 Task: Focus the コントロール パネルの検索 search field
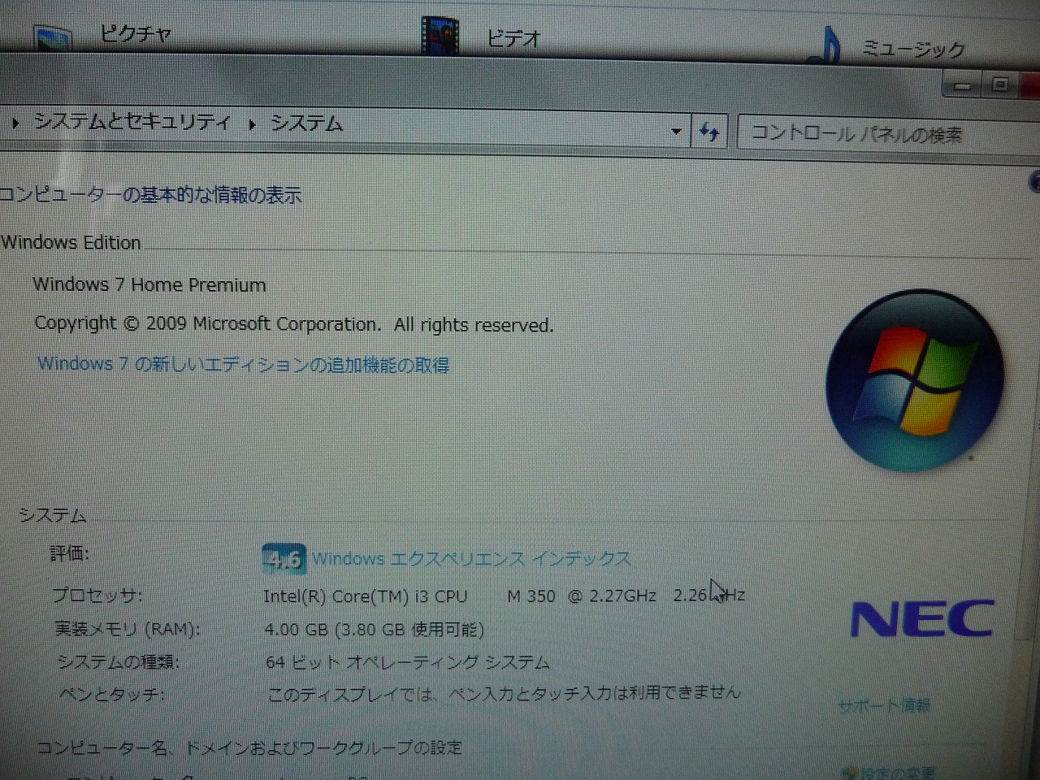pyautogui.click(x=887, y=134)
